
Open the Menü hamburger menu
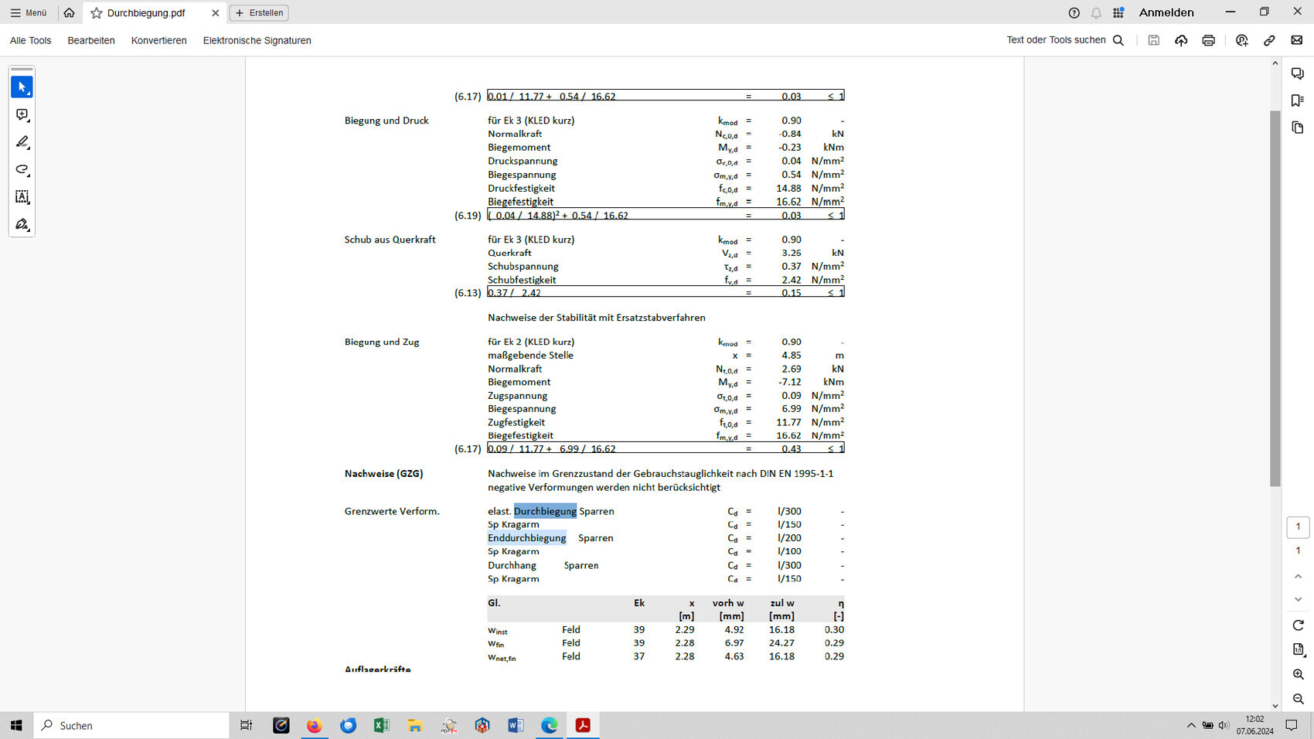pyautogui.click(x=29, y=13)
